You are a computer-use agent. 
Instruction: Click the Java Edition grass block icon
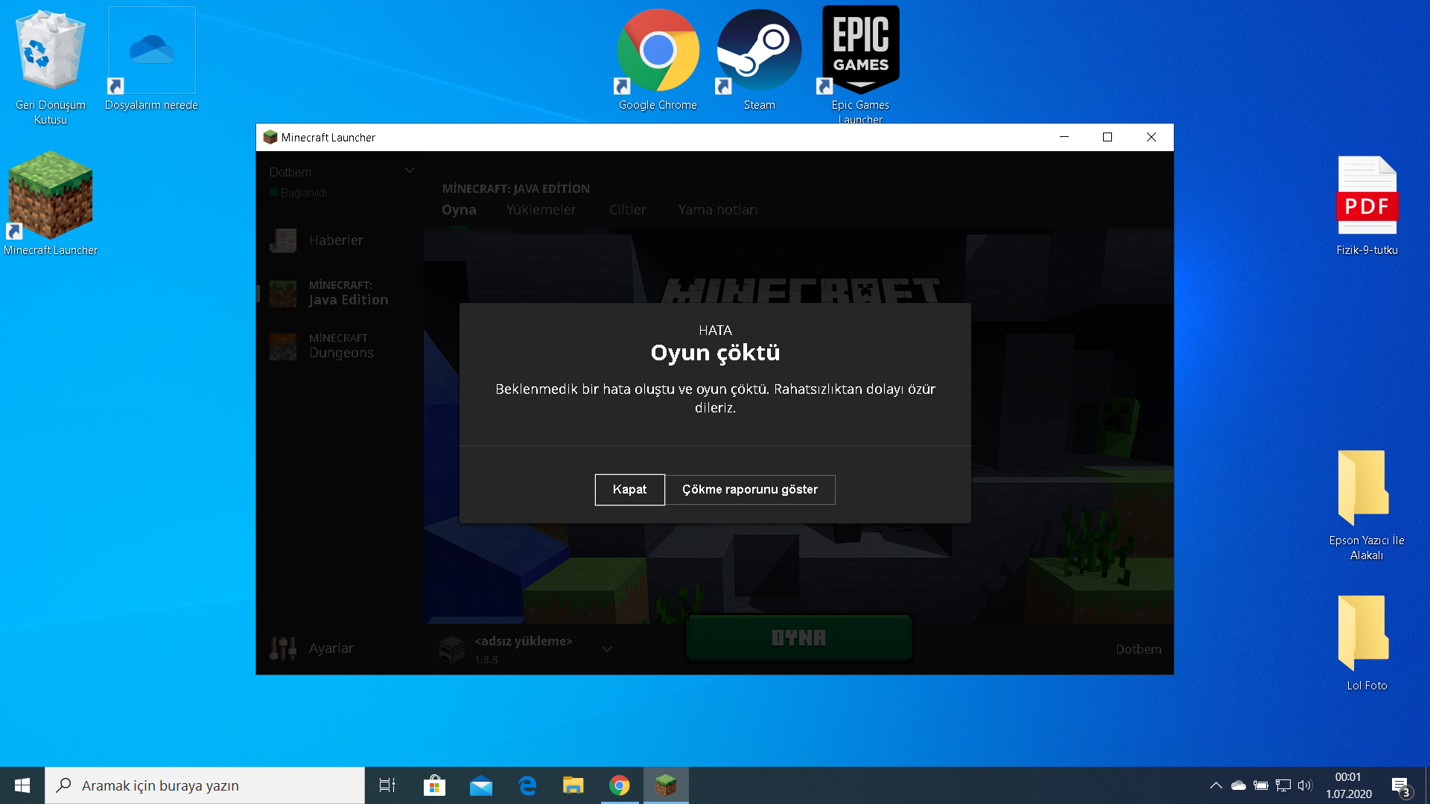(283, 294)
